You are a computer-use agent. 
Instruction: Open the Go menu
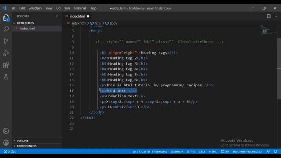click(58, 8)
